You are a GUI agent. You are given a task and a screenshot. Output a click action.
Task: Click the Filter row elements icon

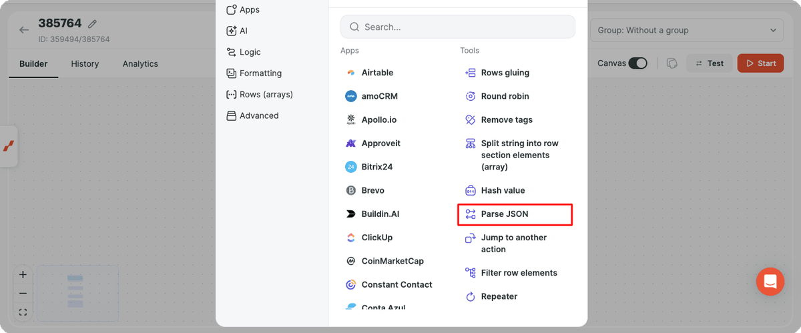point(471,273)
